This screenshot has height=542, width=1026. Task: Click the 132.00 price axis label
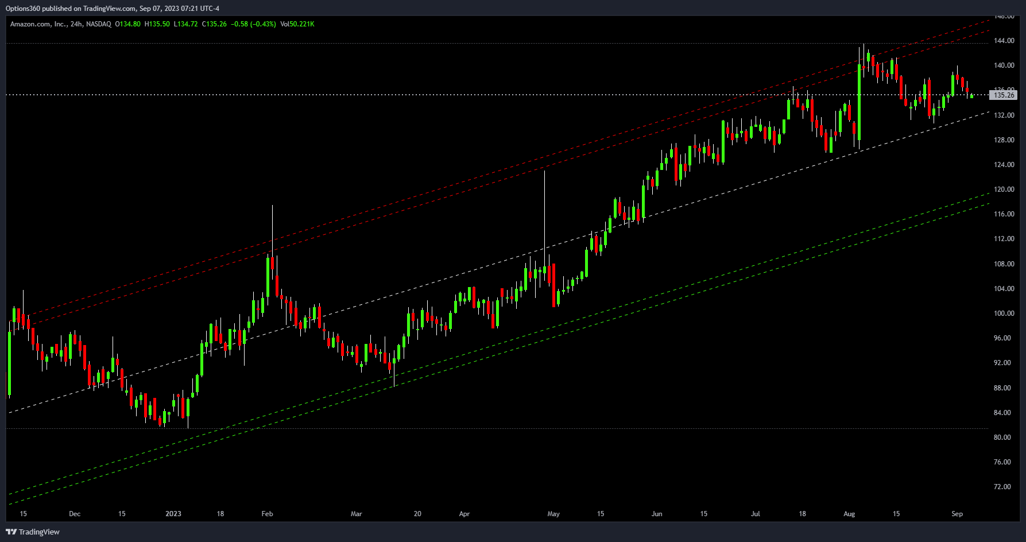tap(1004, 115)
